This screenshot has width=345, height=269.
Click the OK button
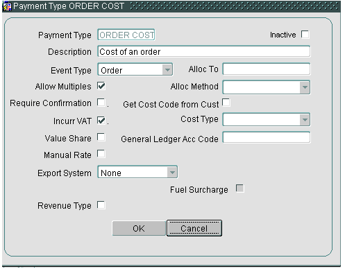(139, 228)
